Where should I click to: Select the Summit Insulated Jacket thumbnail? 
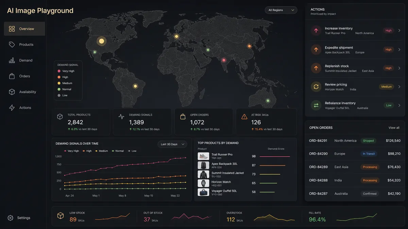coord(203,174)
